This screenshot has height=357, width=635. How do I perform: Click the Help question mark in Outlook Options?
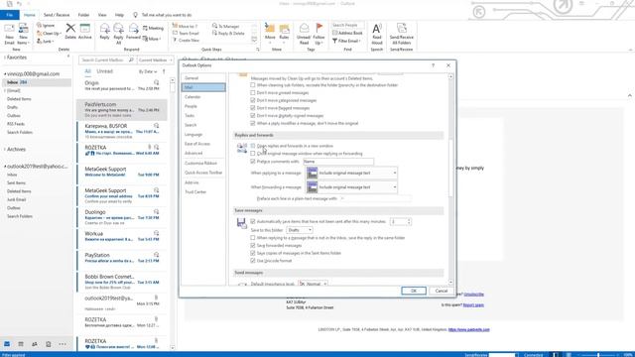click(433, 65)
